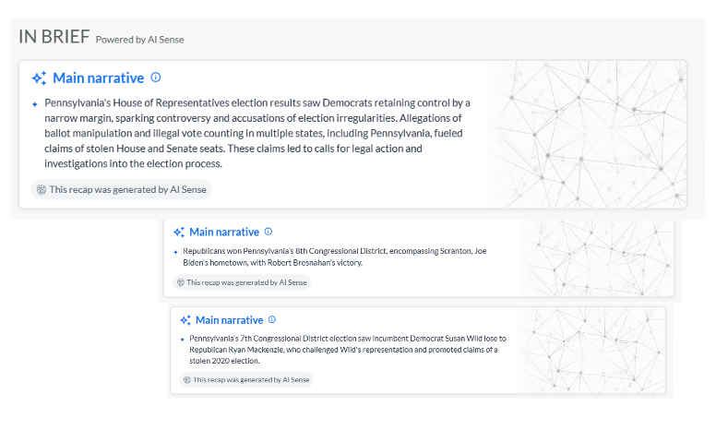The height and width of the screenshot is (430, 716).
Task: Open the Main narrative heading above the Susan Wild summary
Action: click(x=230, y=320)
